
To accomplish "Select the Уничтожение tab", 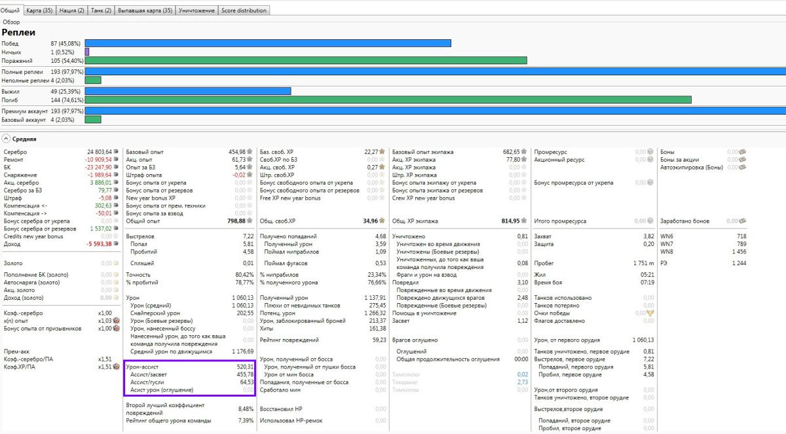I will [196, 10].
